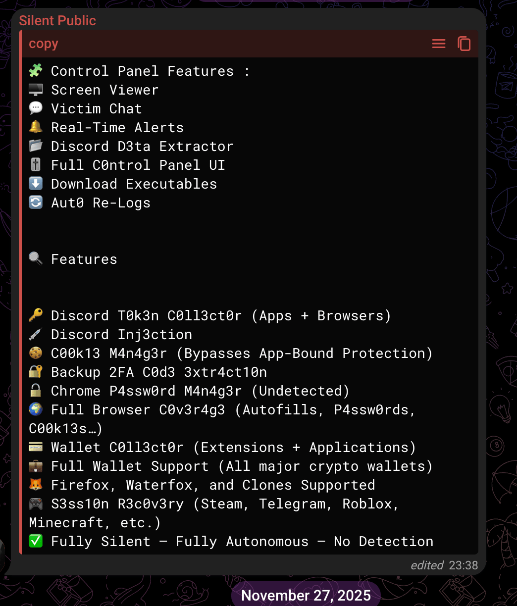Image resolution: width=517 pixels, height=606 pixels.
Task: Click the text '(All major crypto wallets)'
Action: pyautogui.click(x=325, y=466)
